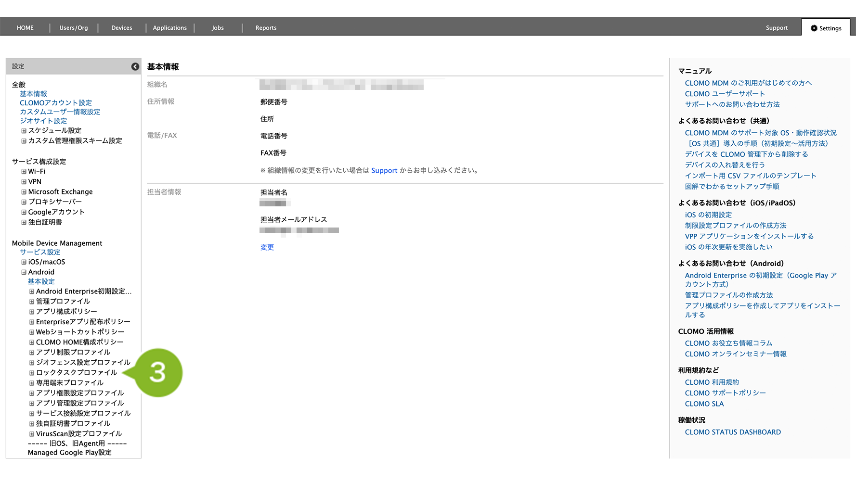Open CLOMO STATUS DASHBOARD link

click(x=732, y=432)
